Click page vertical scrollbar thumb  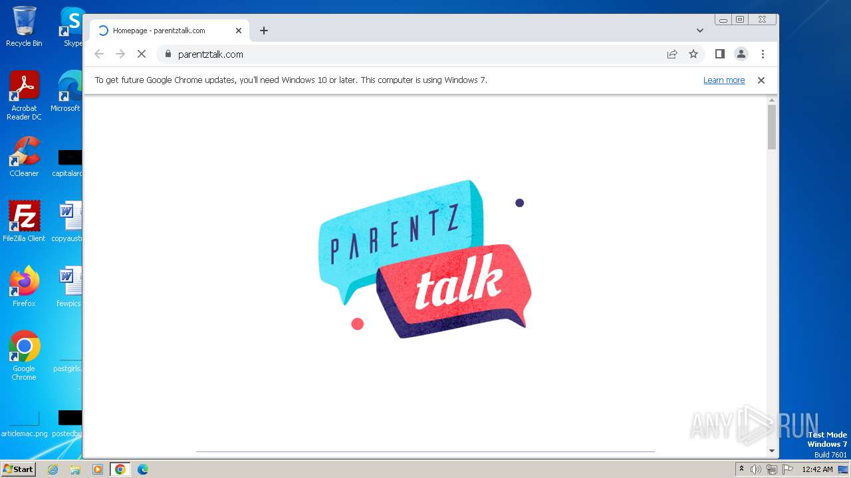tap(772, 126)
